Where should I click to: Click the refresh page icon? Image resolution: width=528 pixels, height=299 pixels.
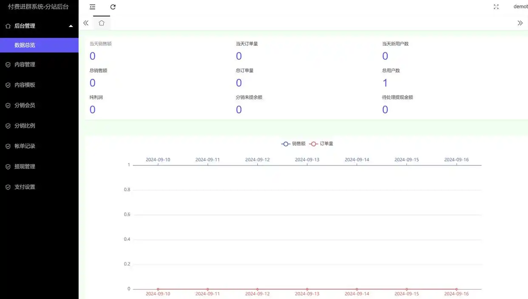point(113,7)
